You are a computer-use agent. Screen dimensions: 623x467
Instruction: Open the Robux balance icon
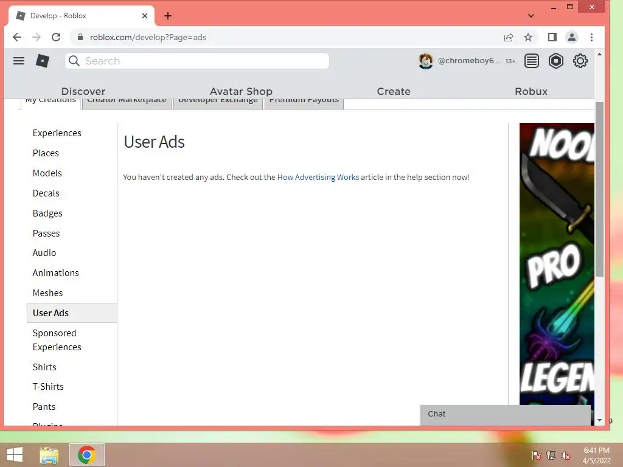[556, 61]
